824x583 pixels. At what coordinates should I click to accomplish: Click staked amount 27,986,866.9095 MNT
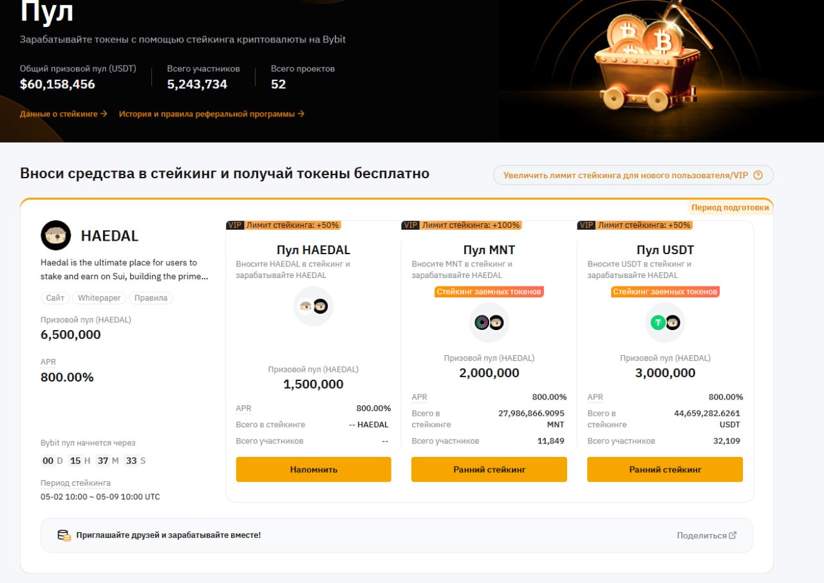pos(531,419)
